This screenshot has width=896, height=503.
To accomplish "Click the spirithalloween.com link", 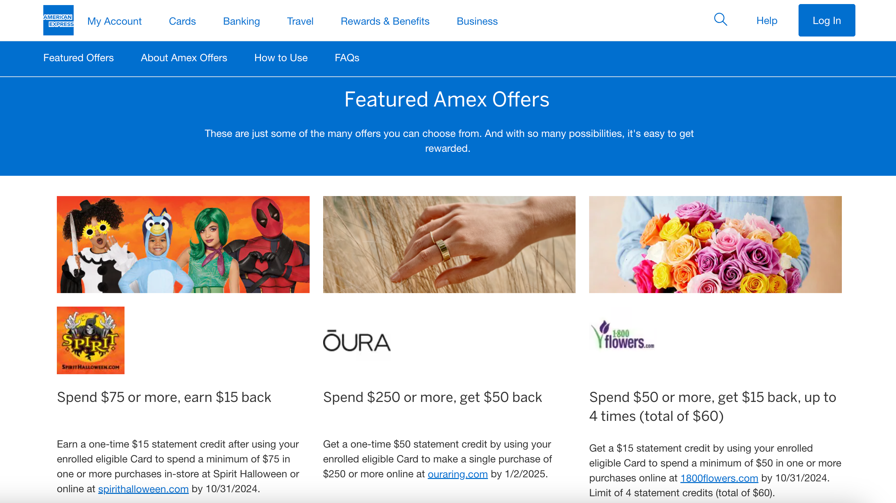I will click(x=143, y=488).
